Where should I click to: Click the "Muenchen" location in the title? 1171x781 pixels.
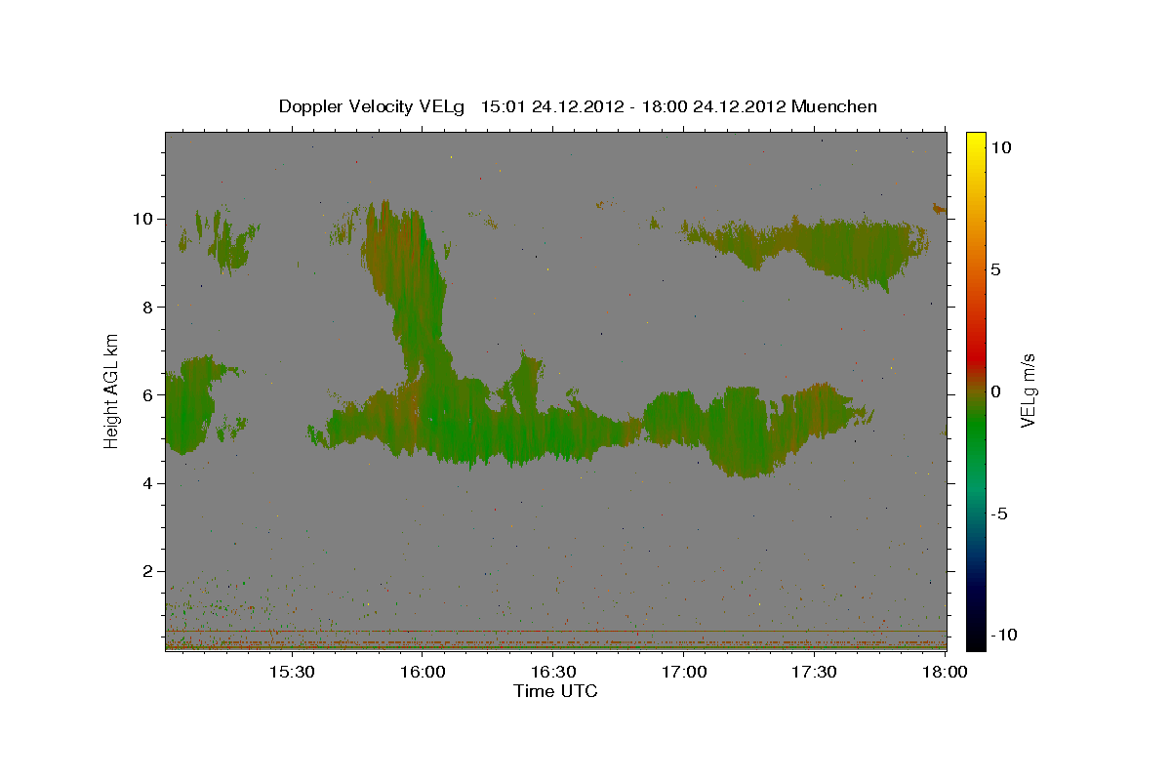pyautogui.click(x=834, y=106)
